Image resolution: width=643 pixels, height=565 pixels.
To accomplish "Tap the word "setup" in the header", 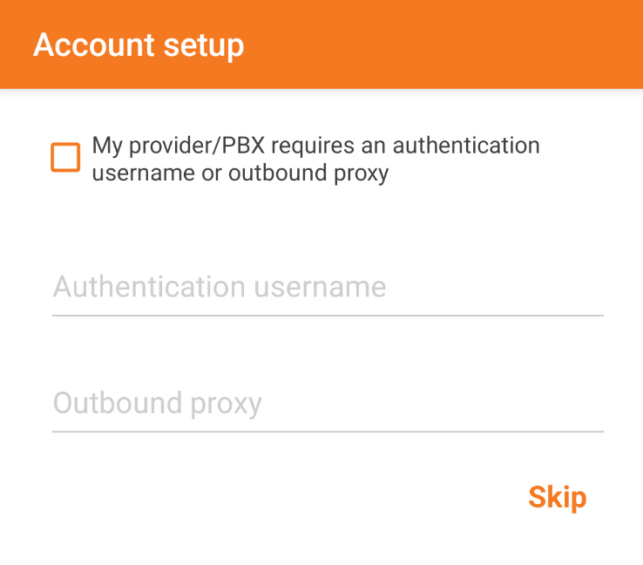I will click(x=206, y=45).
